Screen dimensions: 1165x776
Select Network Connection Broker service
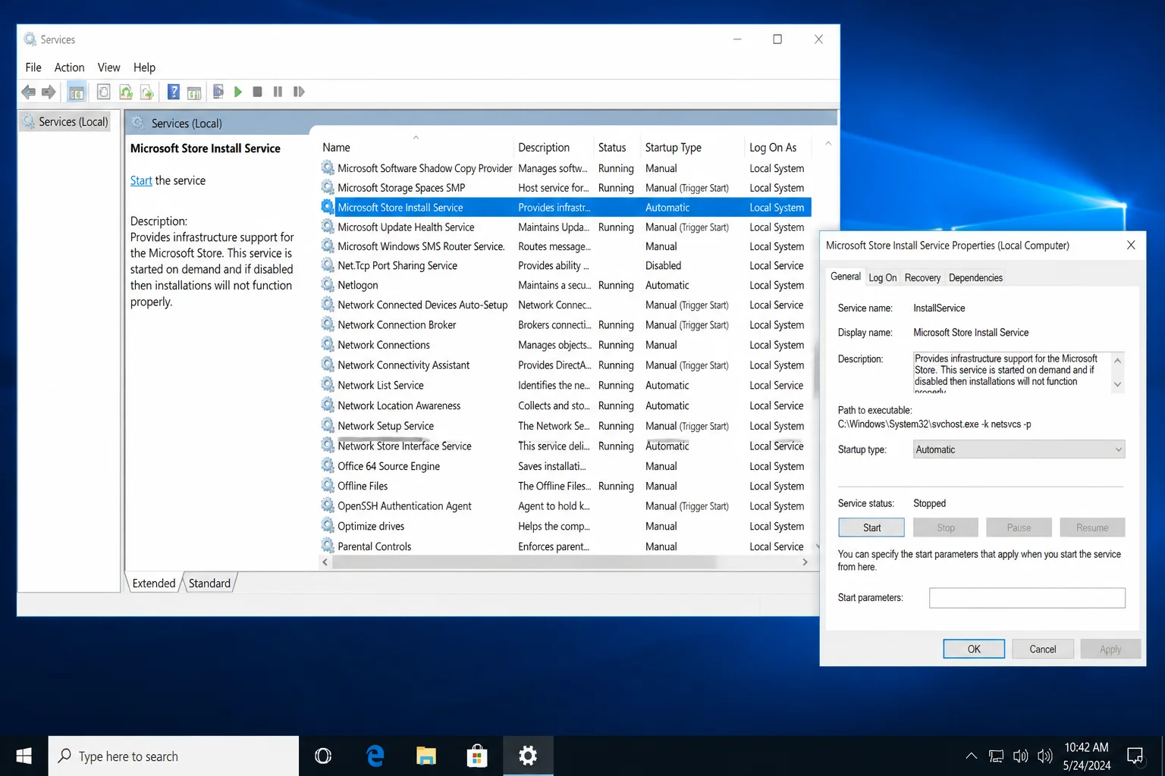565,324
